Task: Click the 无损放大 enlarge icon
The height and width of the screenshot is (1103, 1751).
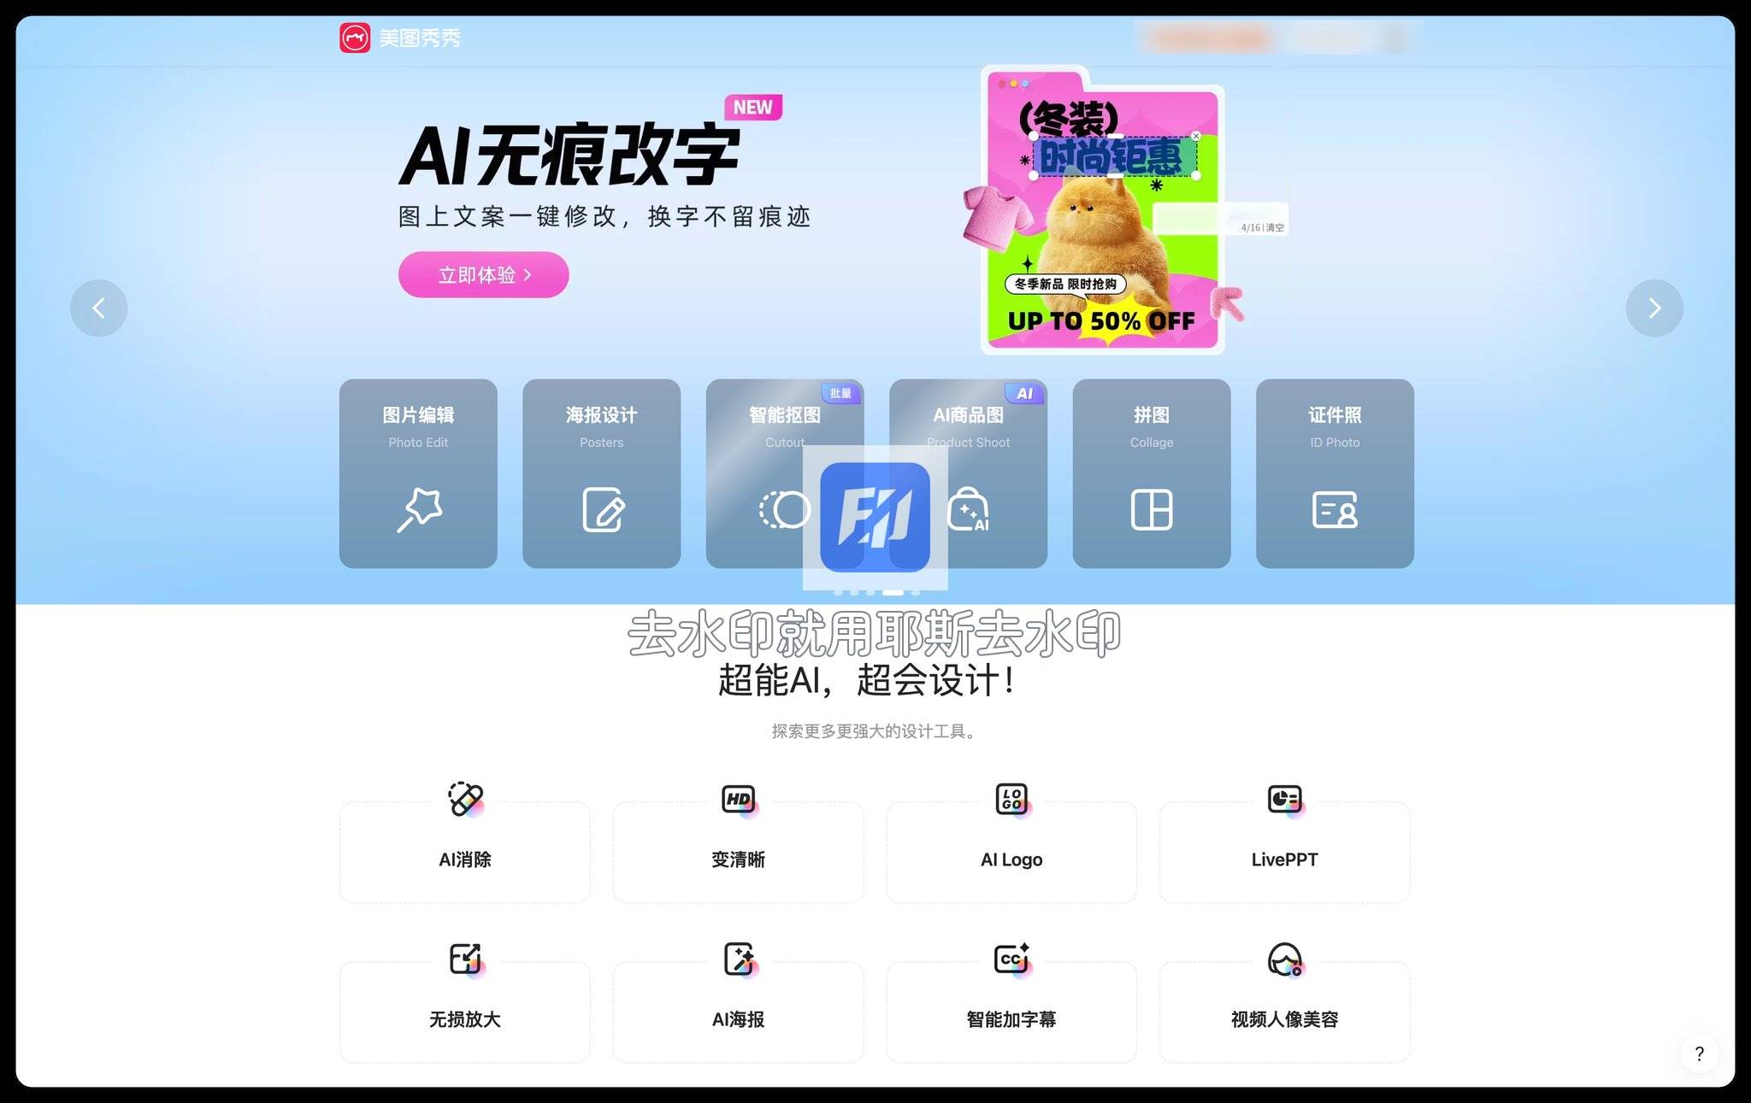Action: 467,959
